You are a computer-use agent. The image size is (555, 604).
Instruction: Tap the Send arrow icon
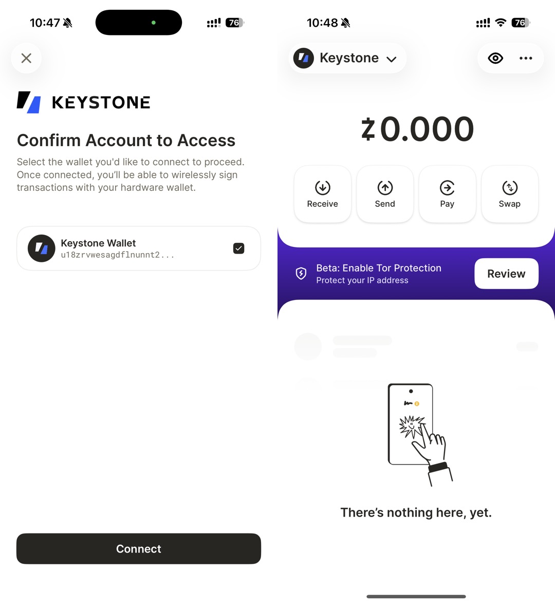385,188
